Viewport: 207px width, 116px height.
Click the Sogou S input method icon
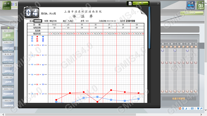180,108
